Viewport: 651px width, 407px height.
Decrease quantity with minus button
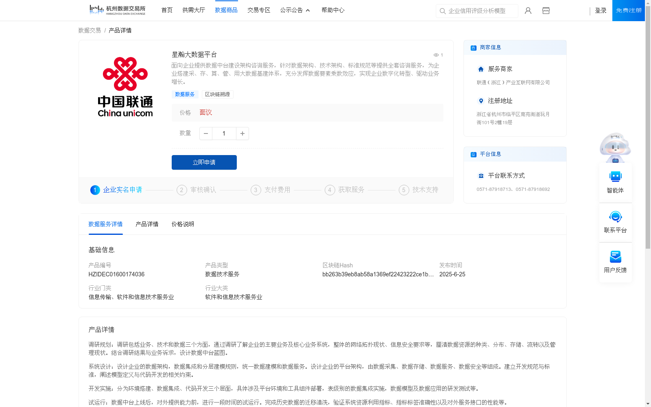[206, 133]
